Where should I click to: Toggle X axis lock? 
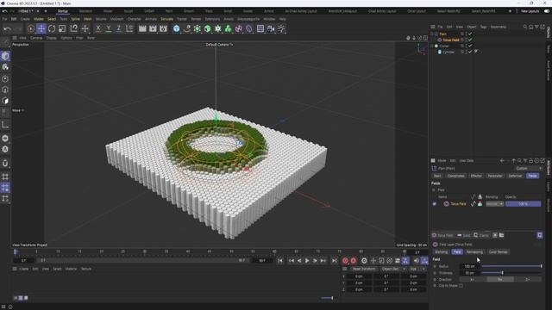98,28
